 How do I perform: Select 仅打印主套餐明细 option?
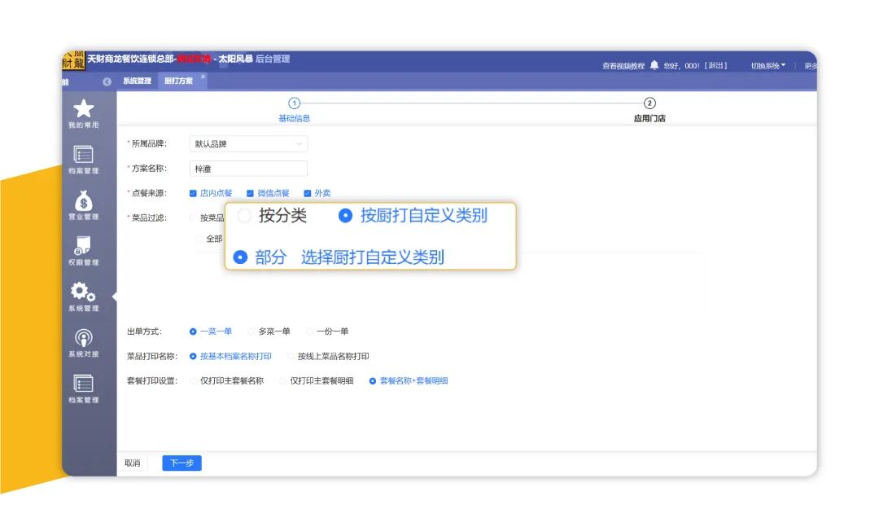[x=282, y=381]
